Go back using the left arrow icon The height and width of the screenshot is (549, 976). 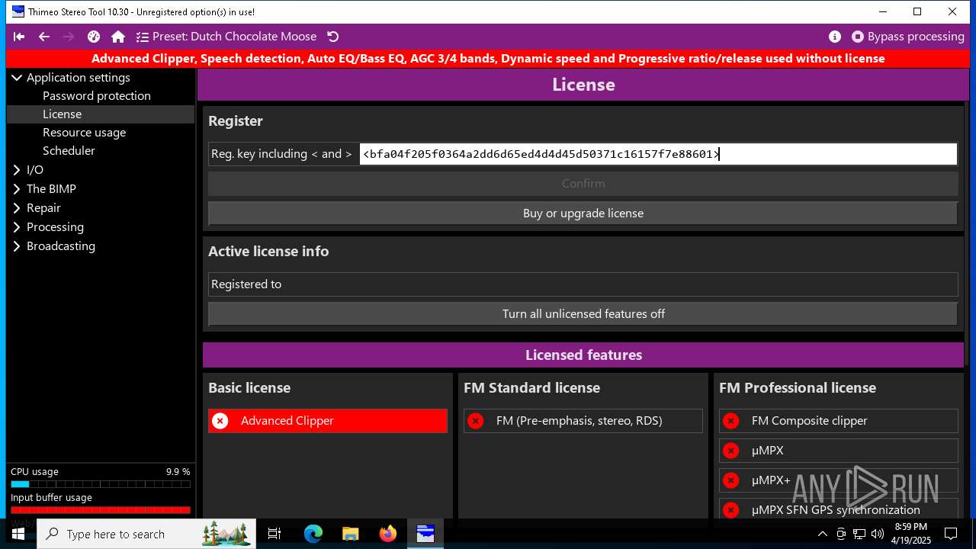click(44, 37)
